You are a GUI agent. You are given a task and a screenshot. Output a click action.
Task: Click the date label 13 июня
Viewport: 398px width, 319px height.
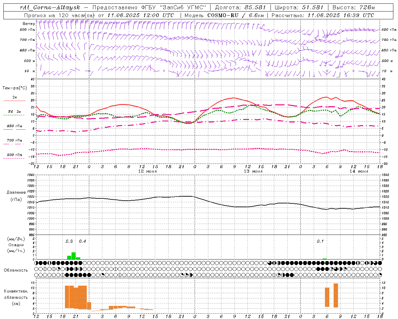tap(253, 171)
